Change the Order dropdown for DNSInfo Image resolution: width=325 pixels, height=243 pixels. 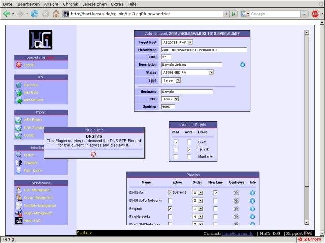(x=198, y=193)
